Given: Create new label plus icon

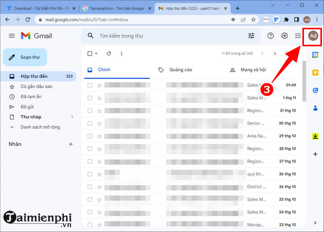Looking at the screenshot, I should click(x=70, y=144).
